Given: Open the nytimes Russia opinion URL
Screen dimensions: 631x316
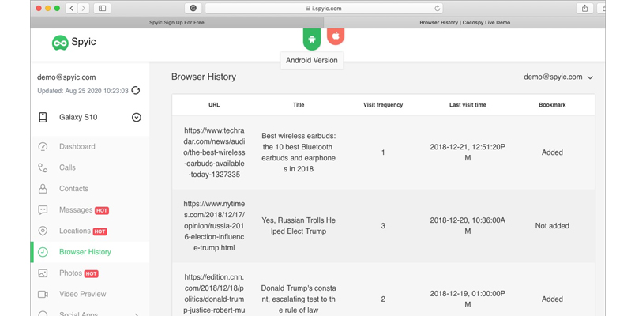Looking at the screenshot, I should tap(214, 226).
